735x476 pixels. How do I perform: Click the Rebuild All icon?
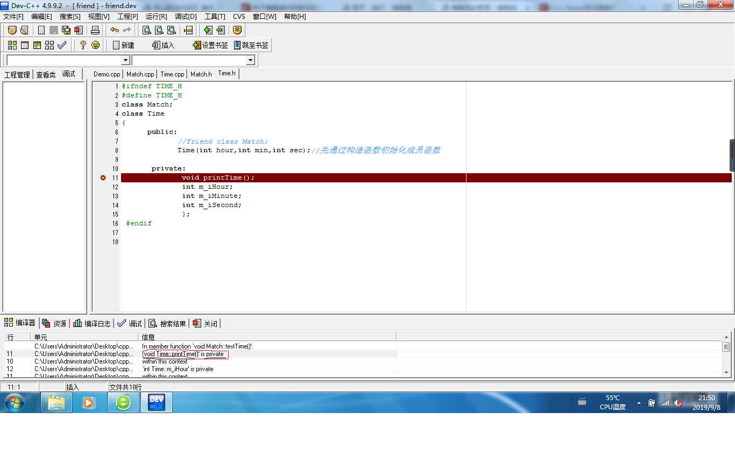click(x=50, y=45)
